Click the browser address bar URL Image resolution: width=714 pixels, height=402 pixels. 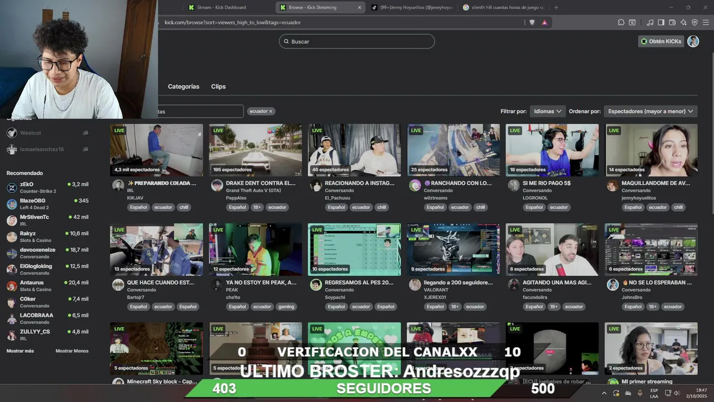tap(233, 22)
